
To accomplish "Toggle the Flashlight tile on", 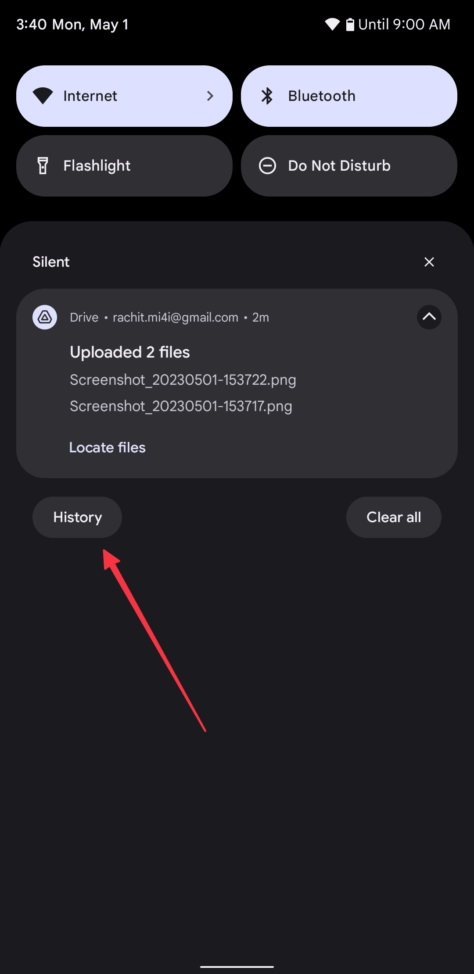I will click(124, 165).
